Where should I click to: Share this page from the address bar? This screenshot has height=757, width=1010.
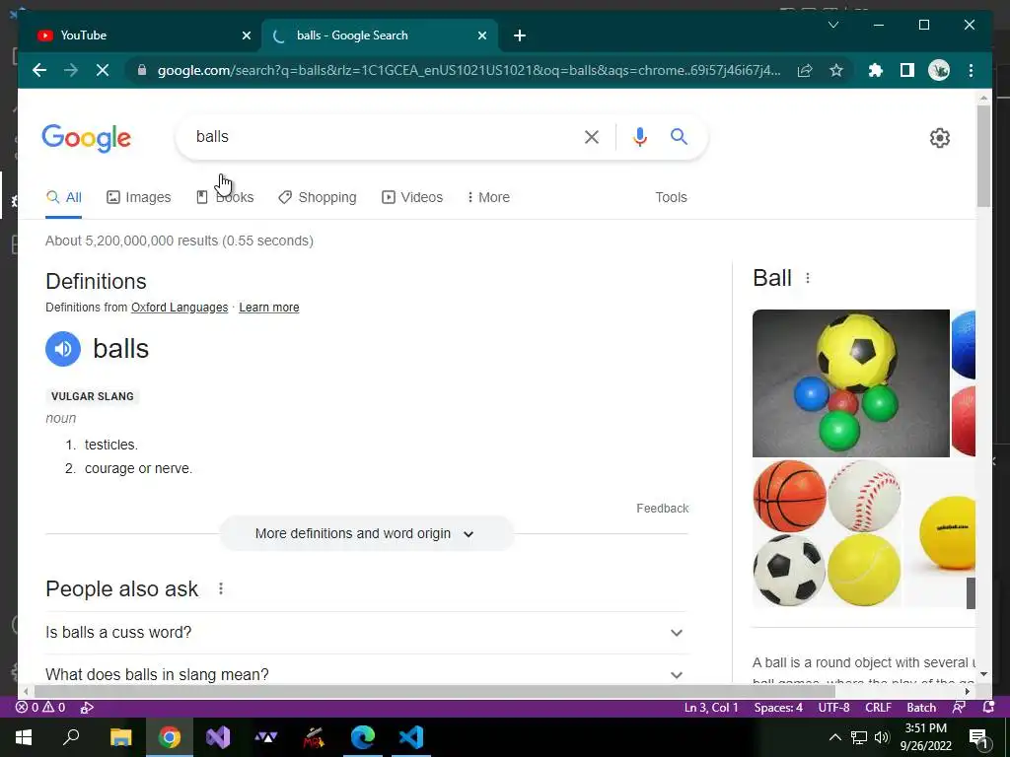point(805,70)
